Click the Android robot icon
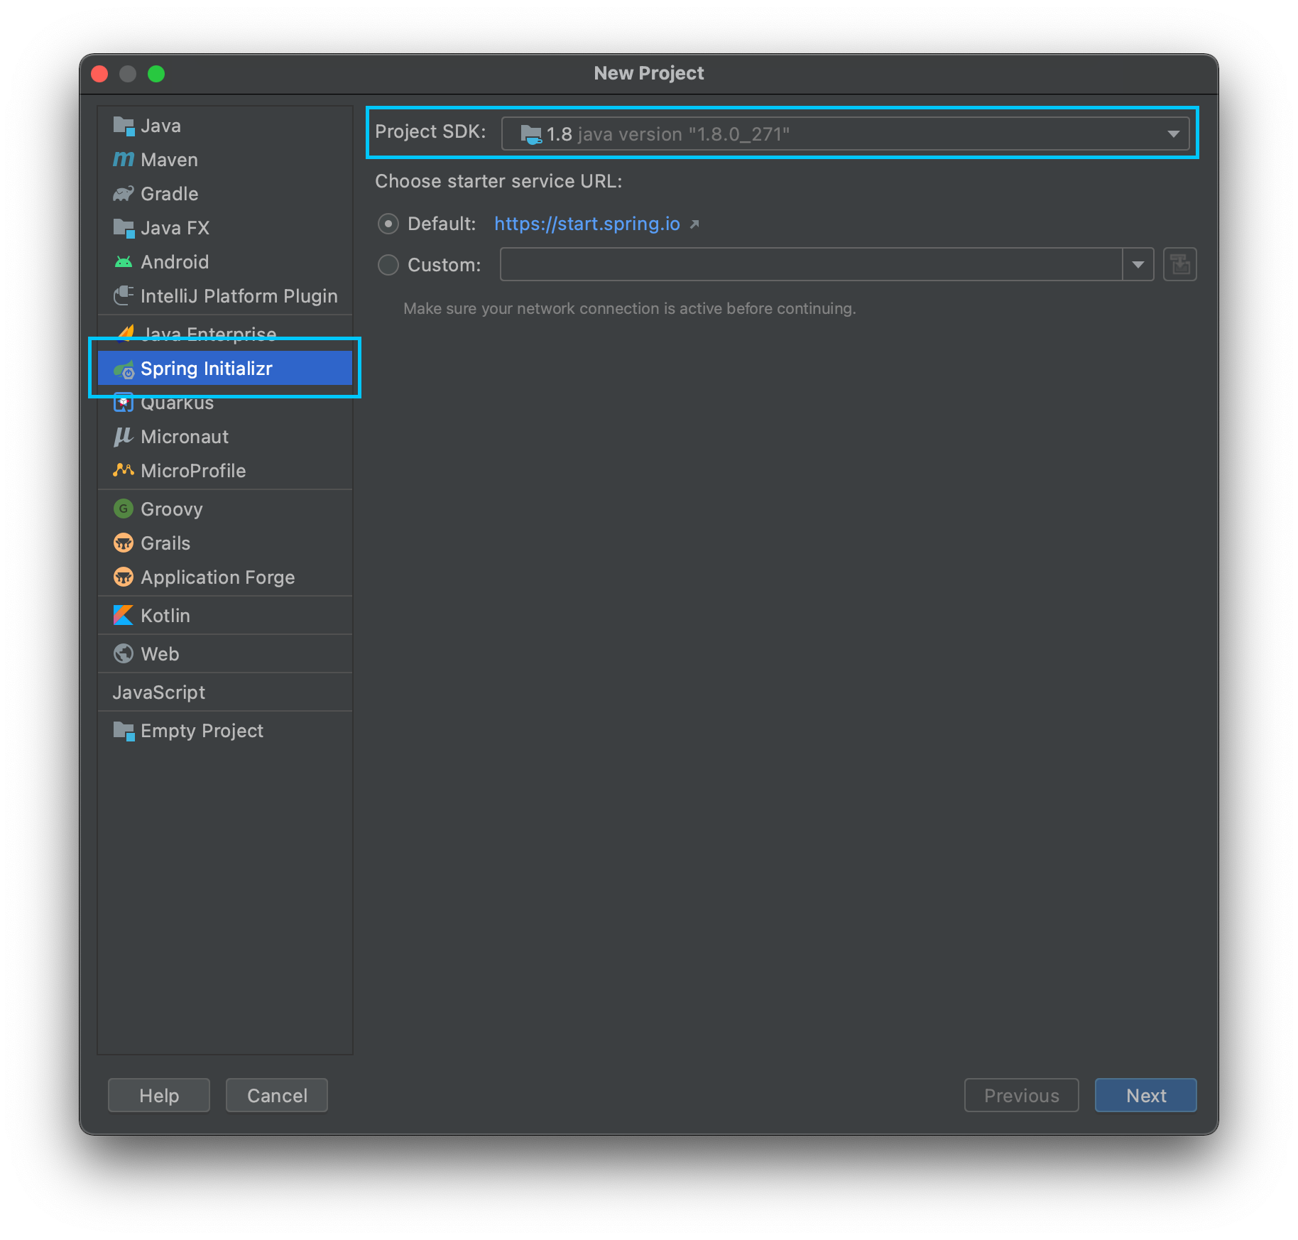This screenshot has height=1240, width=1298. click(123, 262)
